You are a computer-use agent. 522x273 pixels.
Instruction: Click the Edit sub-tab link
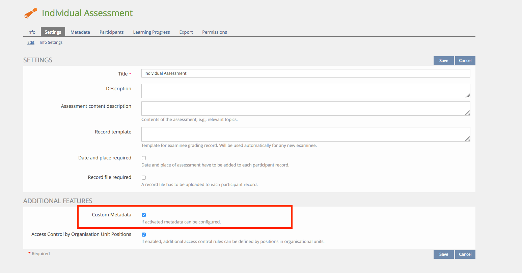[31, 42]
